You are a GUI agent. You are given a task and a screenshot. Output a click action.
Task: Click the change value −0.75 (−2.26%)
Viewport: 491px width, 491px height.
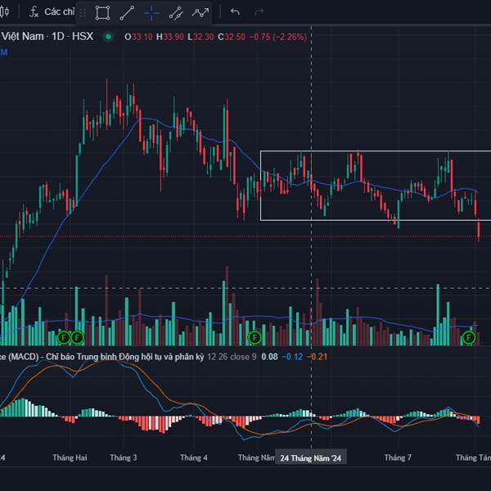pos(278,37)
